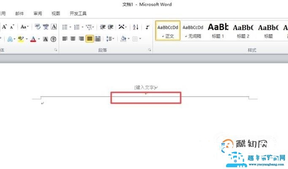Apply red font color A button
Screen dimensions: 288x169
coord(33,39)
